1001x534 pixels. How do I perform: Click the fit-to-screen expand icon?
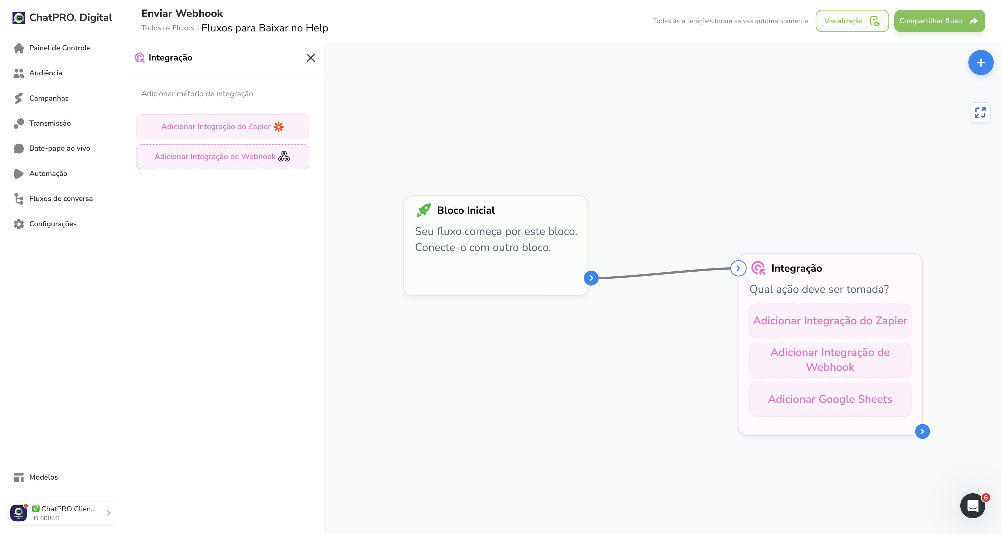click(980, 113)
